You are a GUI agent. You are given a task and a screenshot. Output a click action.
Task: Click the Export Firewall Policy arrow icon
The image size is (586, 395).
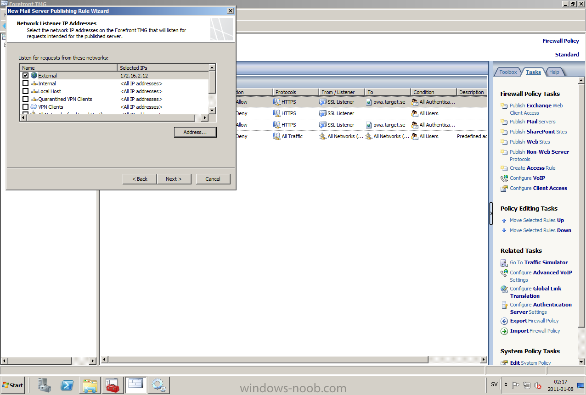504,321
